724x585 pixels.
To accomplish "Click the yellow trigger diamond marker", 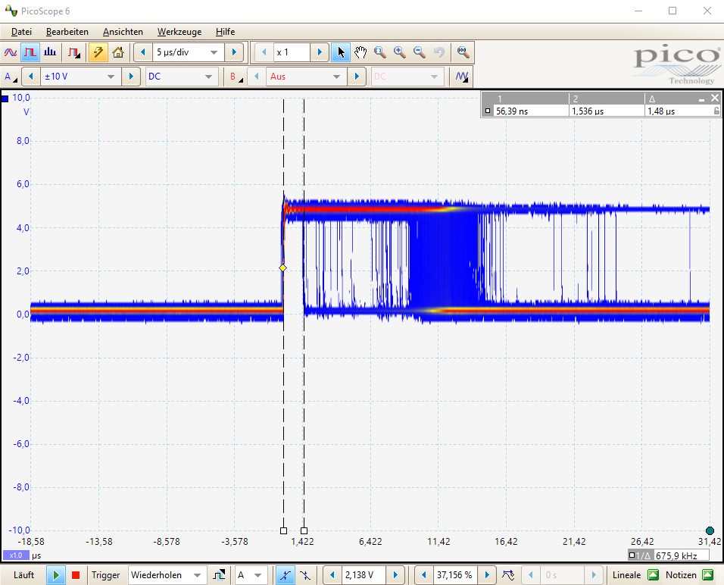I will (283, 268).
